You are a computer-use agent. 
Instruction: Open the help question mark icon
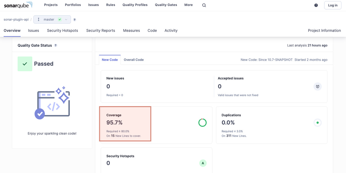tap(316, 5)
